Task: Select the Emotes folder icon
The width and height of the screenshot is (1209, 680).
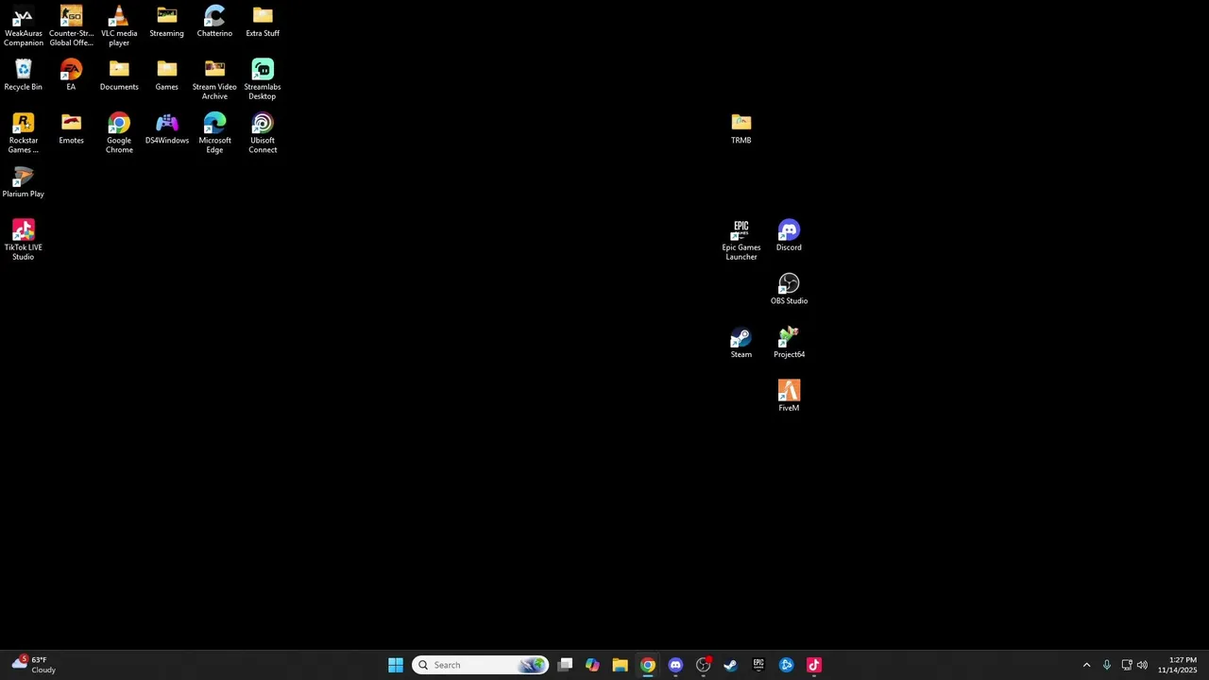Action: pos(71,129)
